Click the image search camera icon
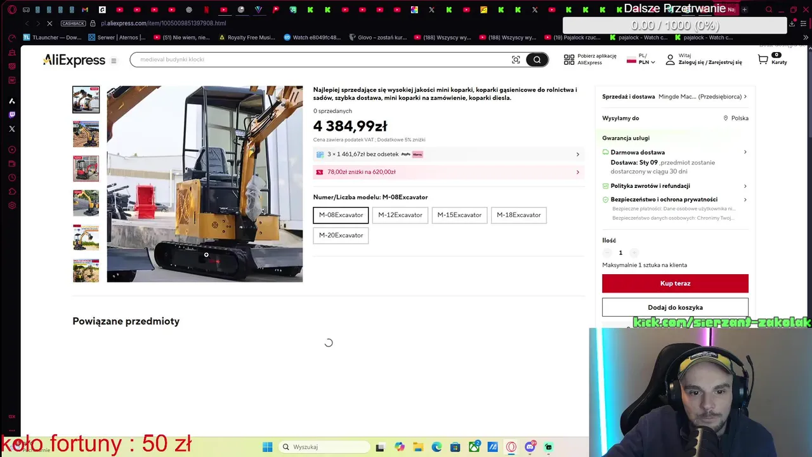This screenshot has width=812, height=457. tap(516, 60)
